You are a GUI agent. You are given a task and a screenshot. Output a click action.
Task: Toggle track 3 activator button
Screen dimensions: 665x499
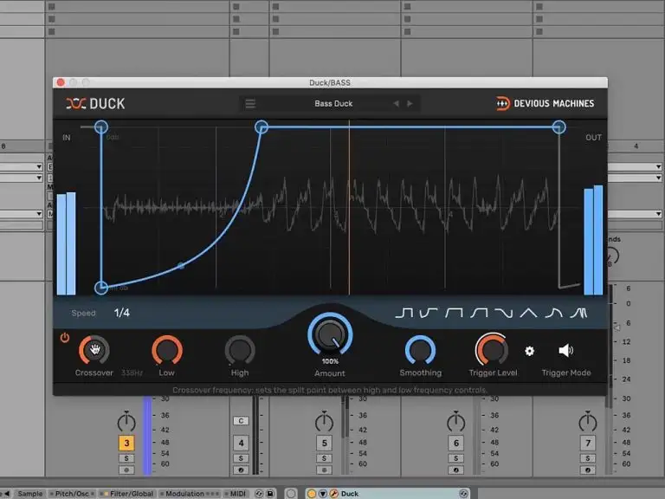coord(126,443)
